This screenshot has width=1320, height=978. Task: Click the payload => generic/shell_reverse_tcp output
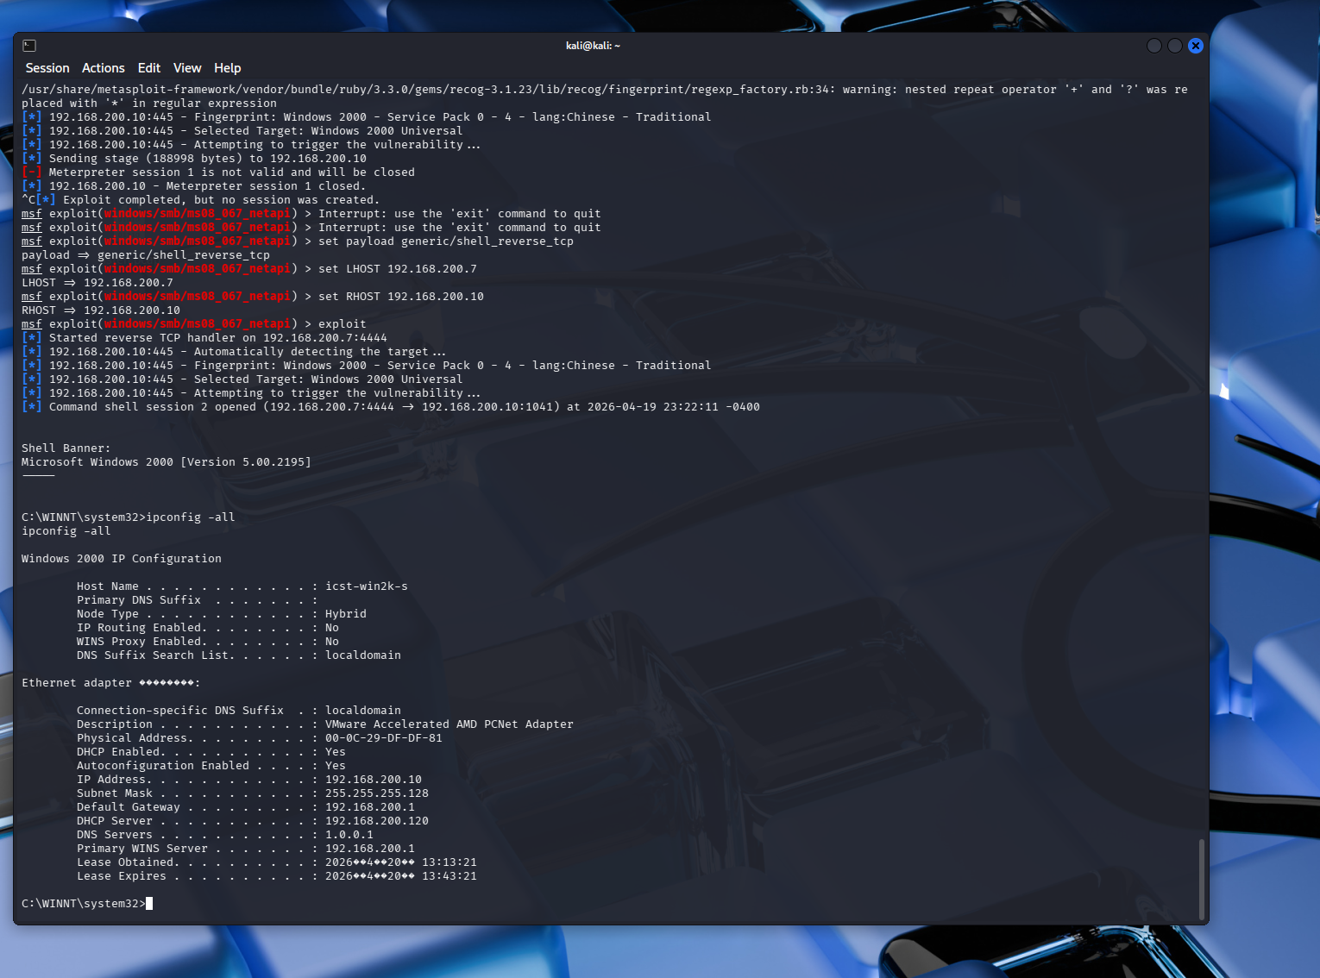[146, 255]
